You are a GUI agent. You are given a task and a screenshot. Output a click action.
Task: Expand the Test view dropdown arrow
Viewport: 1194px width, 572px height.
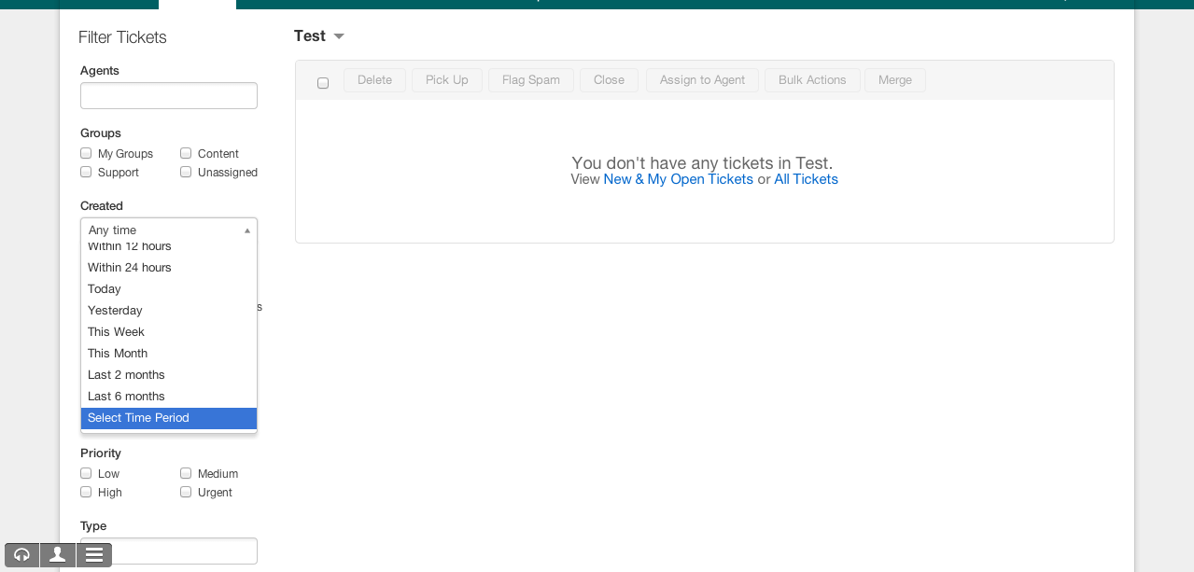tap(339, 36)
